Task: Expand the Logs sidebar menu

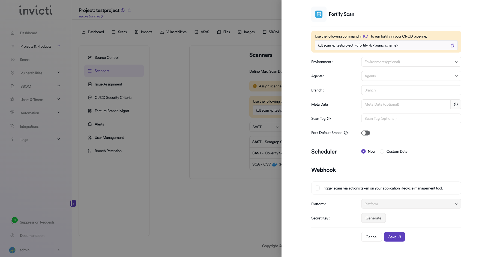Action: pyautogui.click(x=59, y=139)
